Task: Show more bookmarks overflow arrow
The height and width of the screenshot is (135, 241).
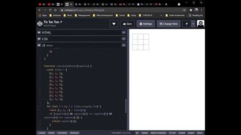Action: [161, 15]
